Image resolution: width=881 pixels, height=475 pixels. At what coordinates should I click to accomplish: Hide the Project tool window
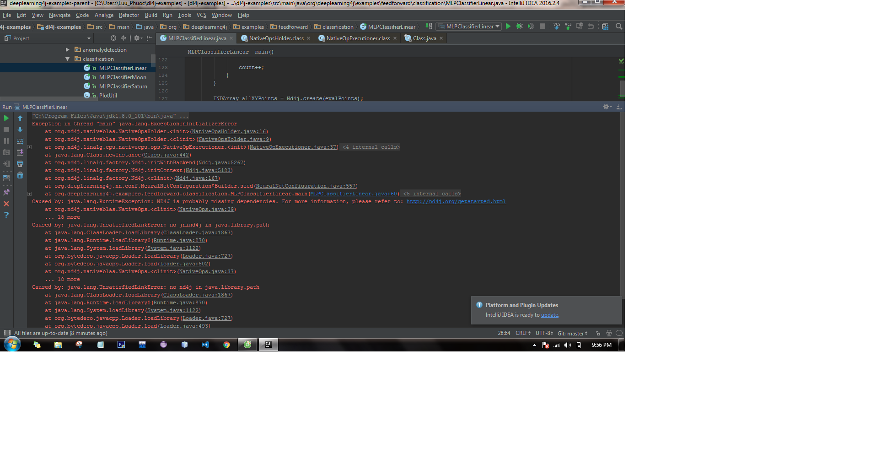click(x=149, y=38)
